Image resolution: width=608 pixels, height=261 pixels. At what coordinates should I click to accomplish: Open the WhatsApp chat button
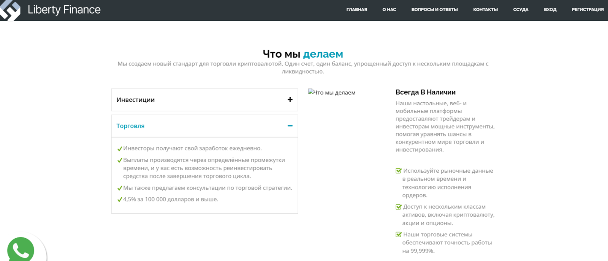tap(21, 250)
